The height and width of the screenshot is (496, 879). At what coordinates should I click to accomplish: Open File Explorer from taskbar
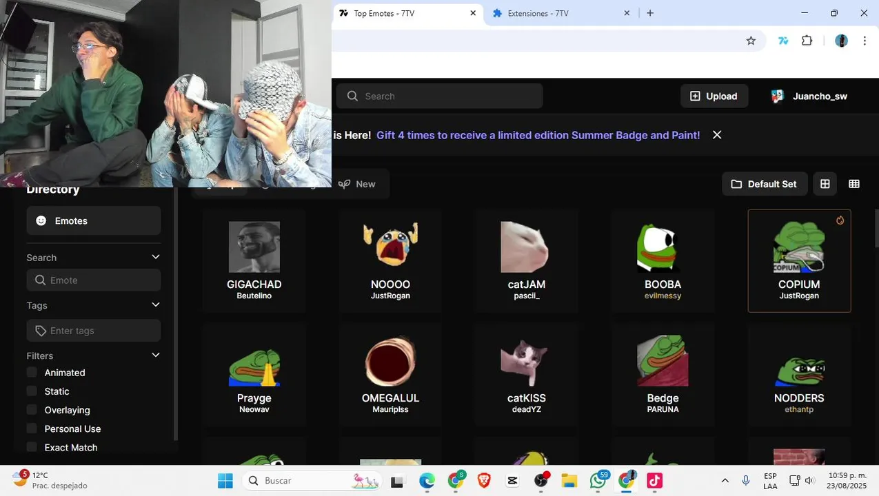[569, 481]
